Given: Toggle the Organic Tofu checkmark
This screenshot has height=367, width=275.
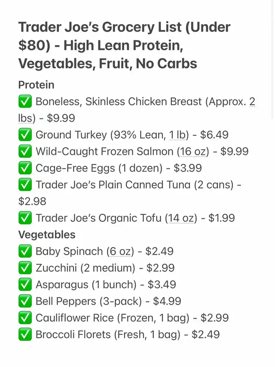Looking at the screenshot, I should [24, 218].
